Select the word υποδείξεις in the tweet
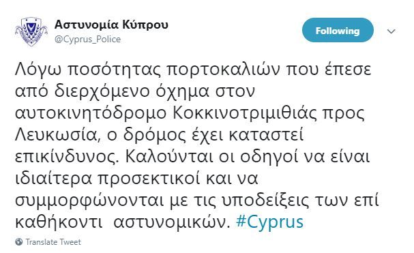This screenshot has height=253, width=414. coord(265,202)
